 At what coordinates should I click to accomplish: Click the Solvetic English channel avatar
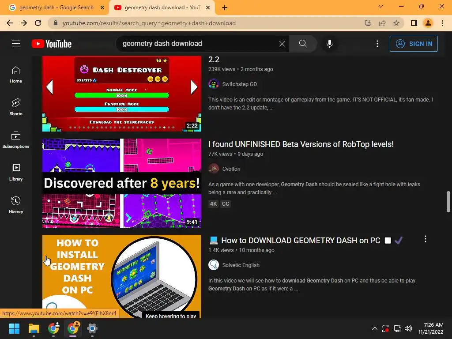214,265
